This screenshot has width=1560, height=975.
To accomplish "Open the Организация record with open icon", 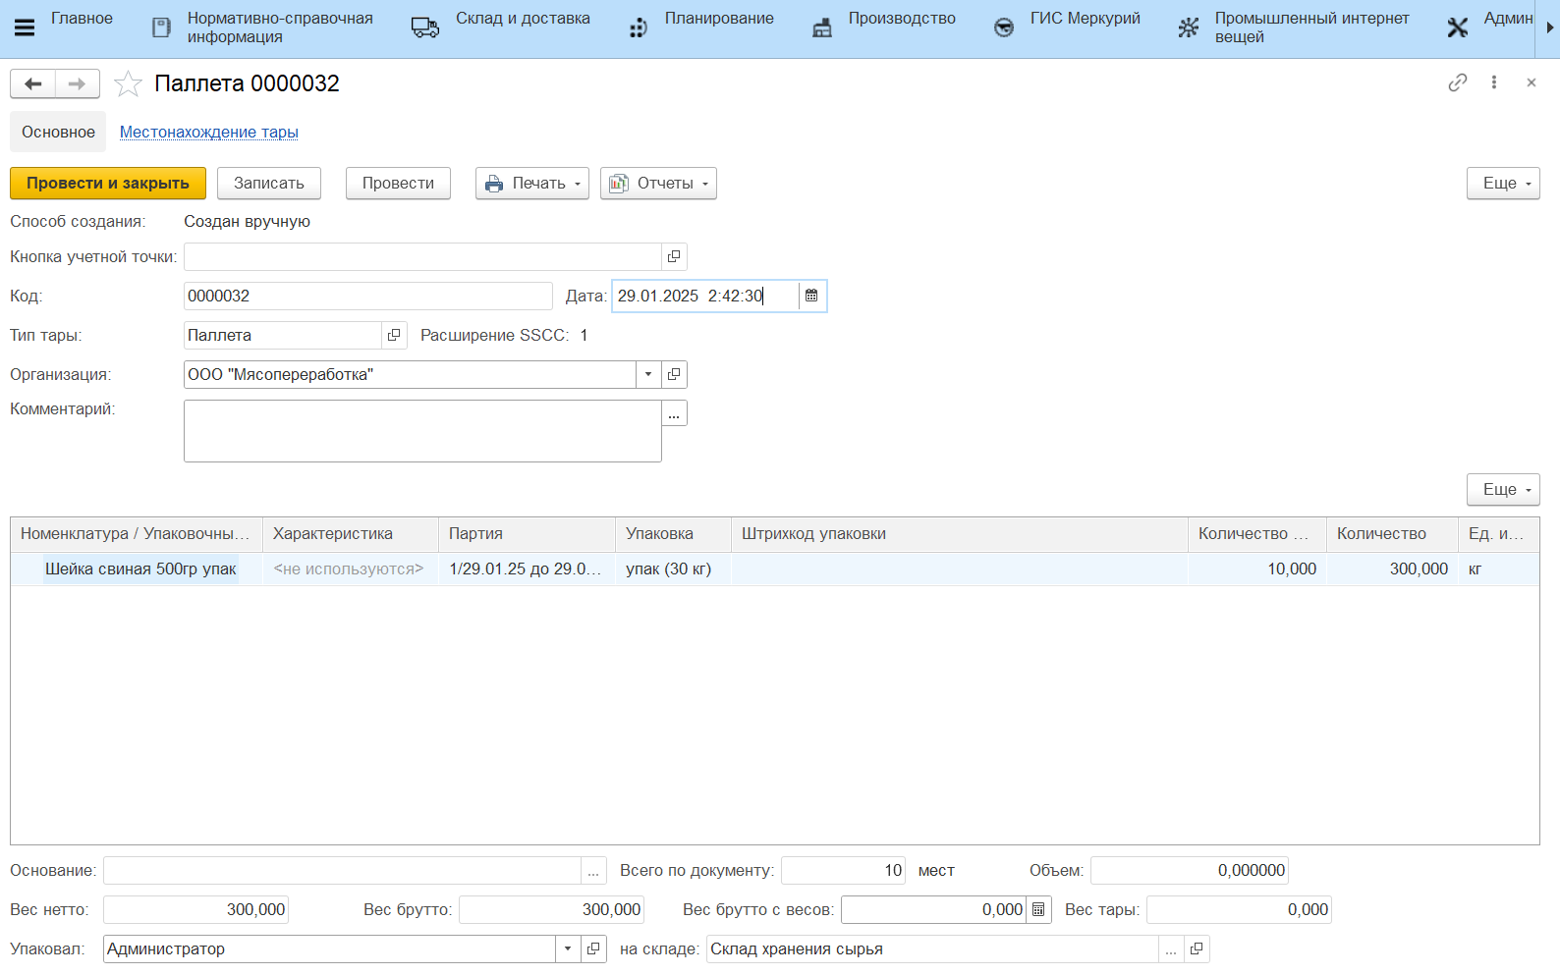I will (x=674, y=374).
